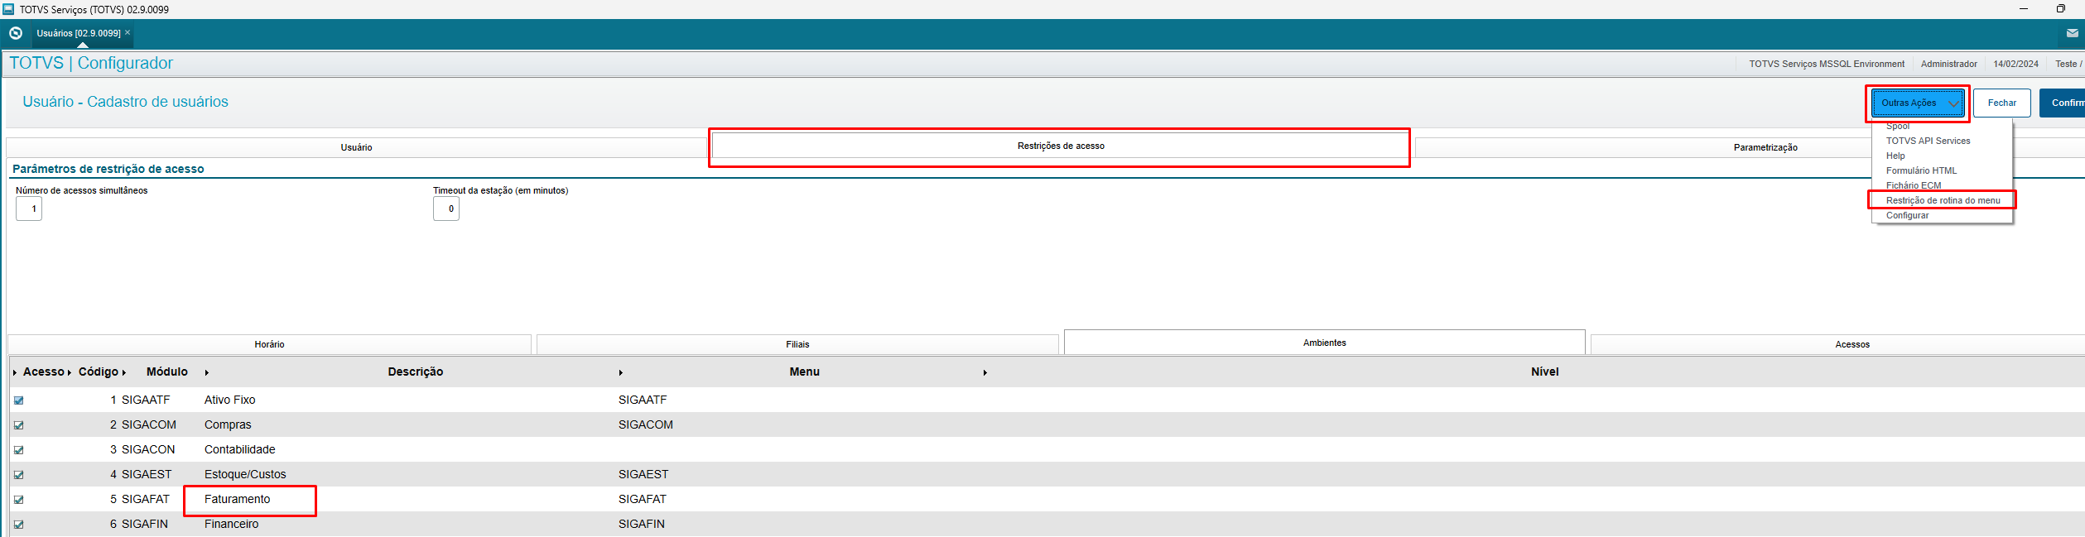
Task: Switch to the Restrições de acesso tab
Action: 1061,146
